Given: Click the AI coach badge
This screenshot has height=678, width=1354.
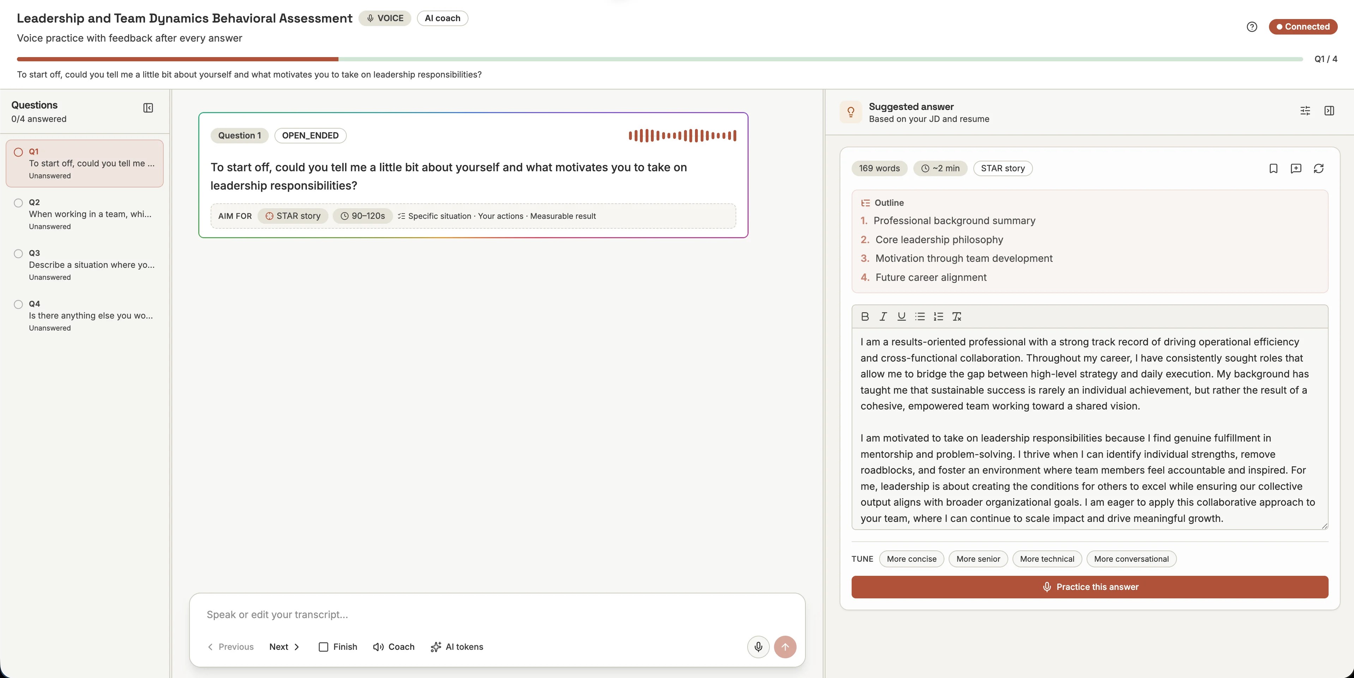Looking at the screenshot, I should click(x=443, y=18).
